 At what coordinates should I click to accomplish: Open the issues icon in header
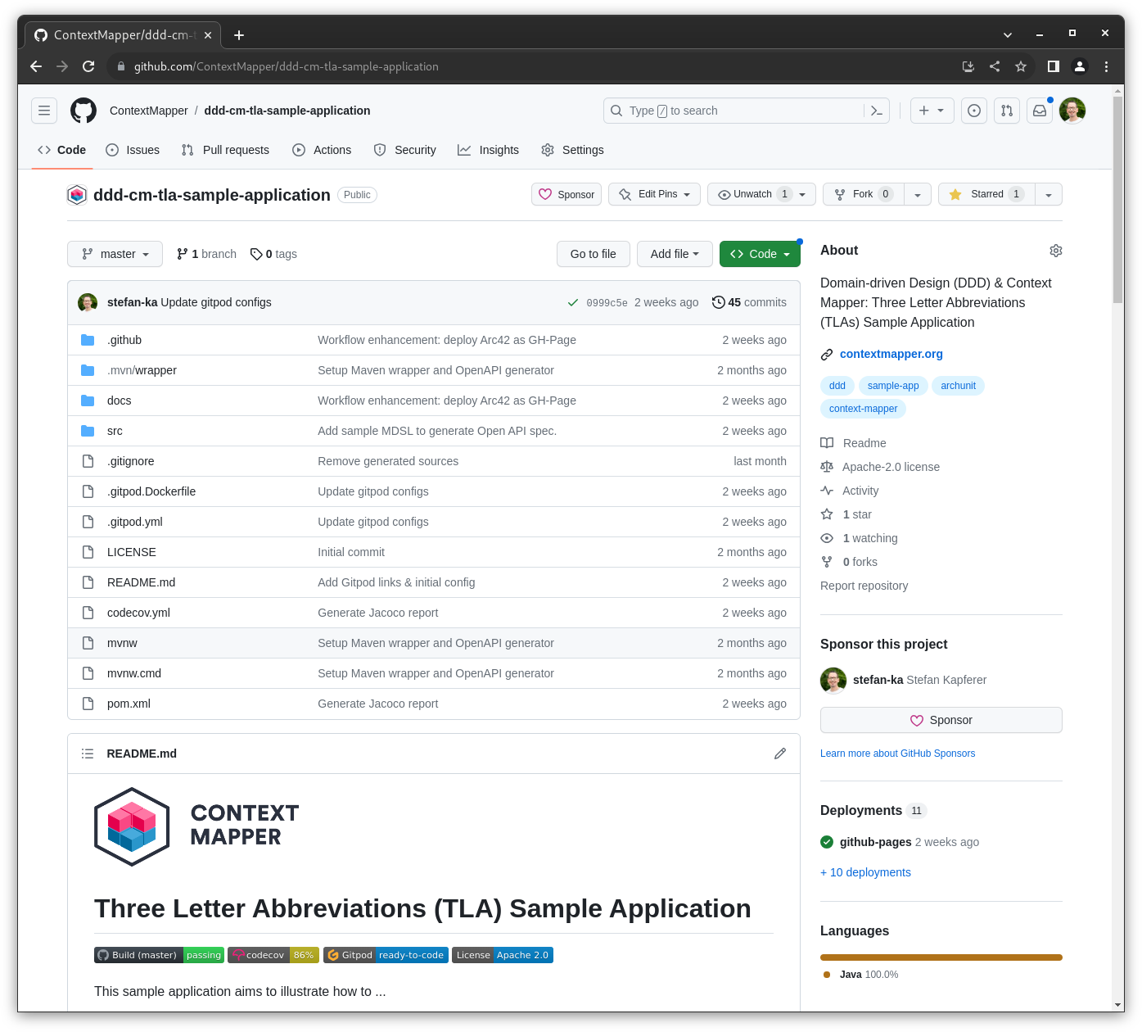point(974,111)
